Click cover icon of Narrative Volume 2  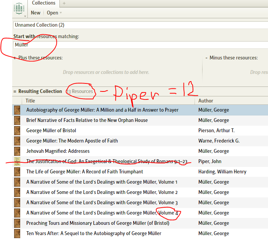point(17,192)
